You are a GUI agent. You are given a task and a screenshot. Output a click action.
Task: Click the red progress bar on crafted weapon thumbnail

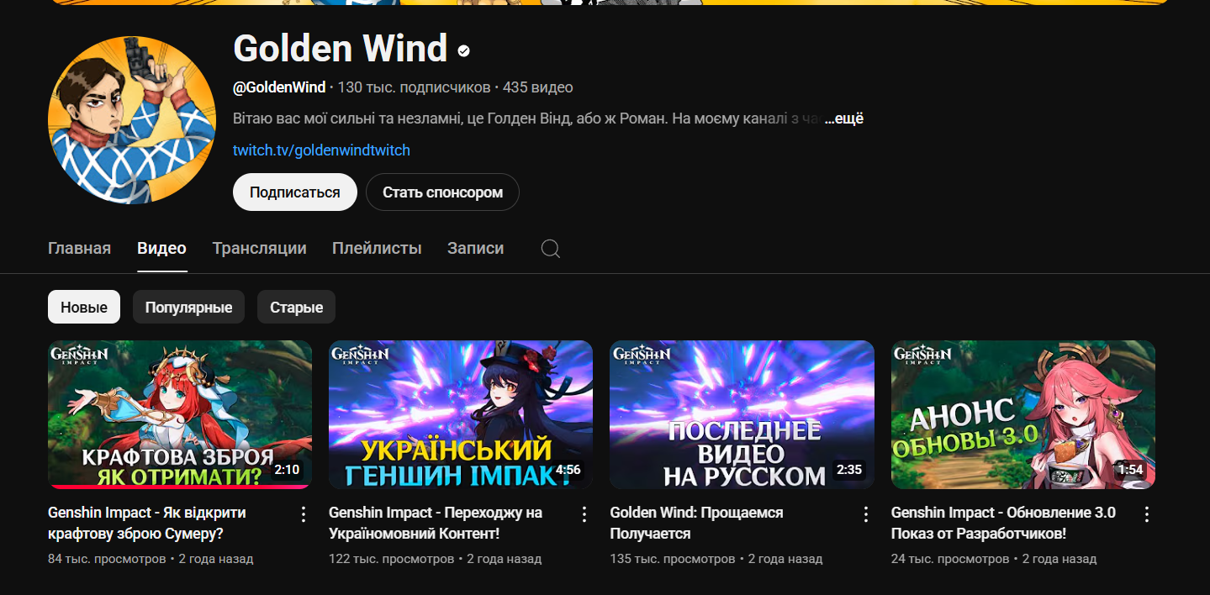(180, 487)
